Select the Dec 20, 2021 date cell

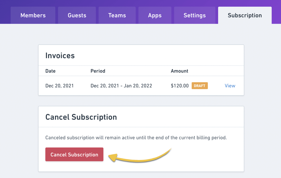point(59,86)
